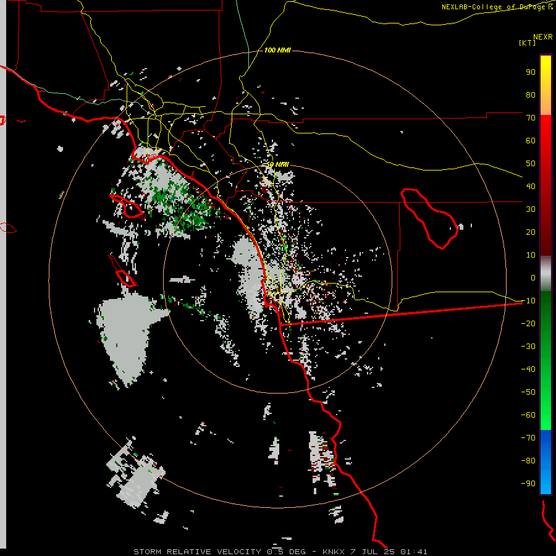Click the 10 value on the velocity scale
The width and height of the screenshot is (556, 556).
click(x=531, y=255)
